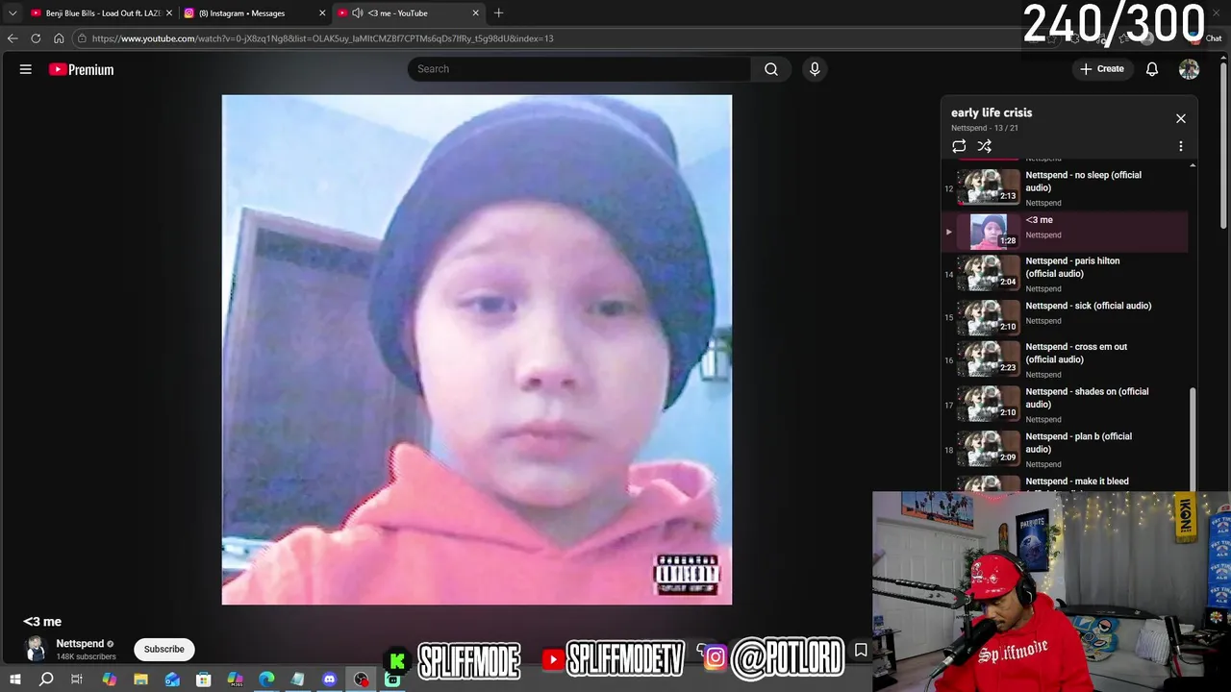Open the notifications bell
The height and width of the screenshot is (692, 1231).
pos(1152,69)
